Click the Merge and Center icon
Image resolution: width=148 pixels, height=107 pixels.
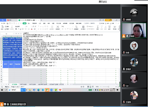click(52, 27)
